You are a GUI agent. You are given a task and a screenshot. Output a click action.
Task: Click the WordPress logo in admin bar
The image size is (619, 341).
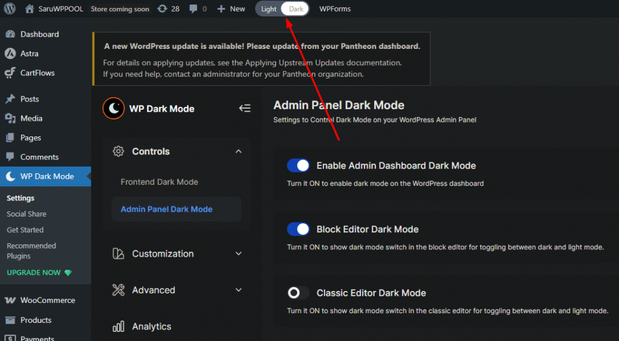(10, 8)
